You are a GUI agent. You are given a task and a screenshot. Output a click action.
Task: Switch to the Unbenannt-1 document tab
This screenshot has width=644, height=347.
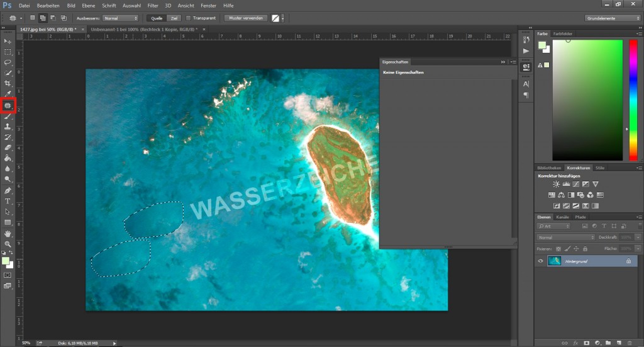(x=143, y=29)
